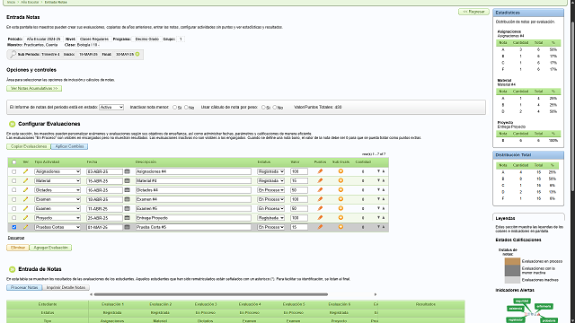Click Ver Notas Acumulativas button
Screen dimensions: 575x323
(34, 88)
